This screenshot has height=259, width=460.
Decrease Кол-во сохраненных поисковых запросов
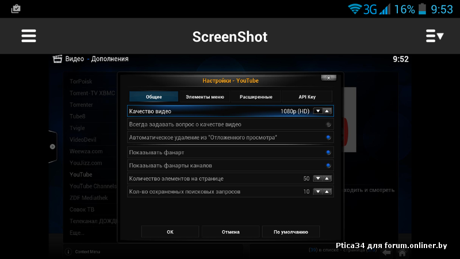pos(318,192)
